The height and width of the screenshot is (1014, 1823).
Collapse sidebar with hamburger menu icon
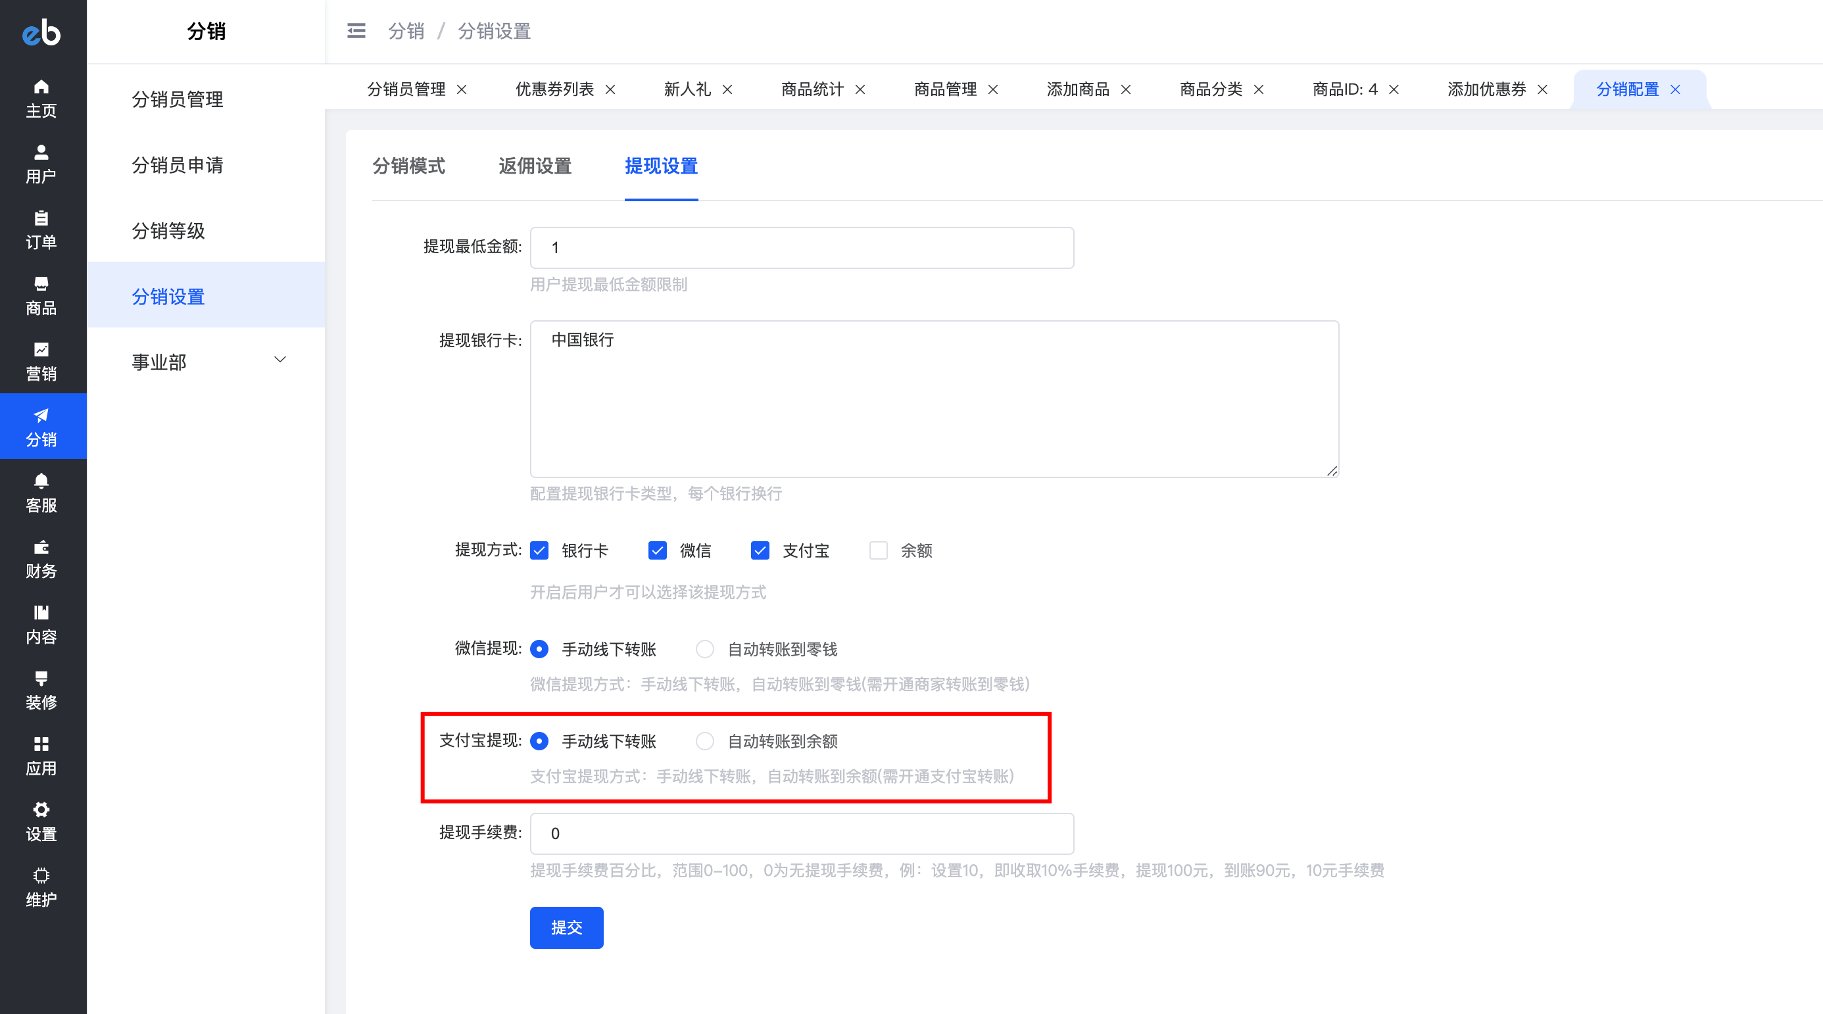point(356,30)
